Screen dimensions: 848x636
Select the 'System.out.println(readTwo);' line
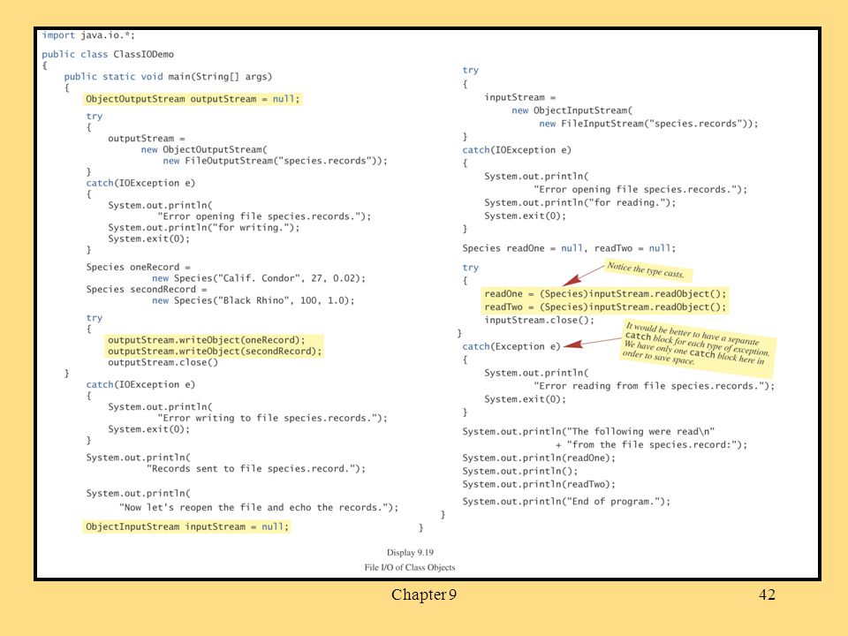tap(539, 484)
